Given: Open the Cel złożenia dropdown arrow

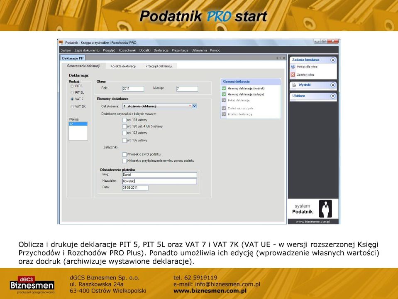Looking at the screenshot, I should pyautogui.click(x=194, y=106).
